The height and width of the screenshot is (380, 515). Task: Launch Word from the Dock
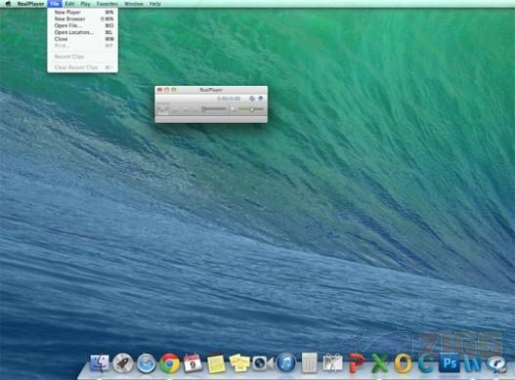(473, 363)
